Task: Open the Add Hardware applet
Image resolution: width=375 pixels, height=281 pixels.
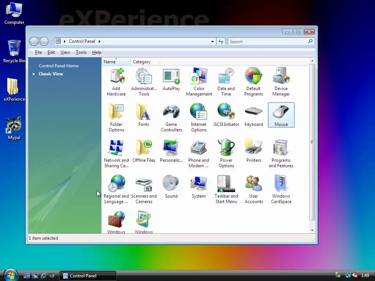Action: pyautogui.click(x=116, y=82)
